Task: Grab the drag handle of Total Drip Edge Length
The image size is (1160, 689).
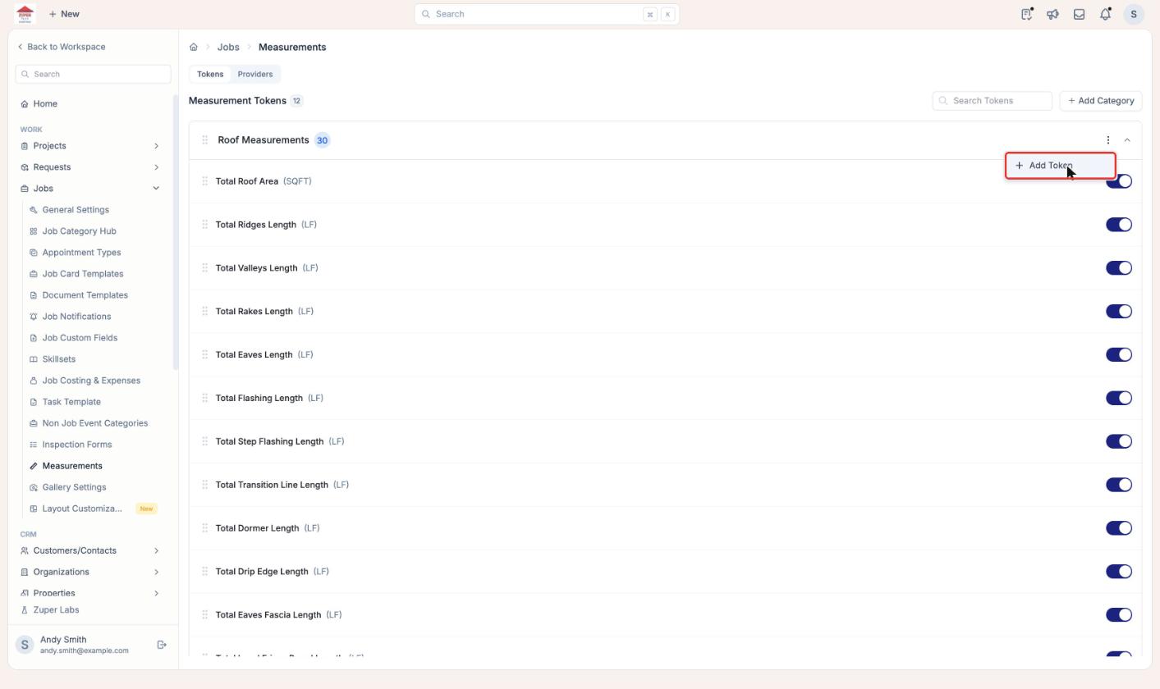Action: pos(204,572)
